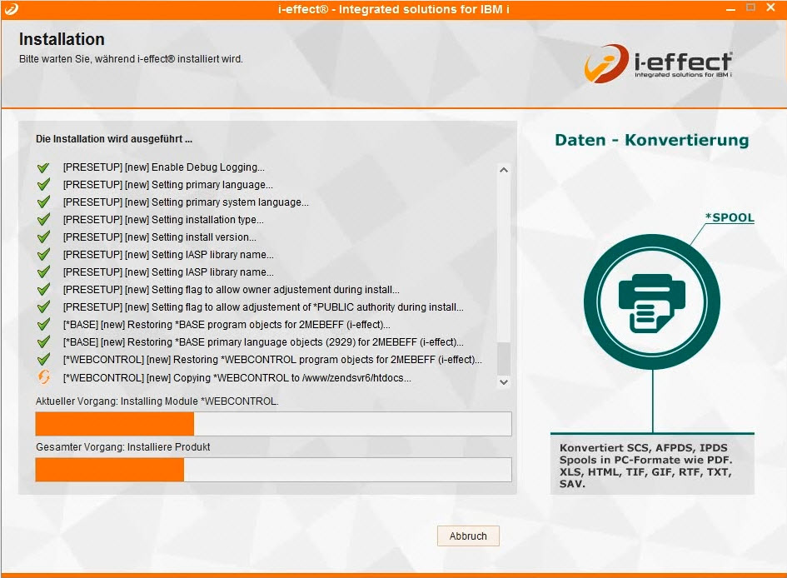
Task: Select the Setting primary system language log entry
Action: 186,202
